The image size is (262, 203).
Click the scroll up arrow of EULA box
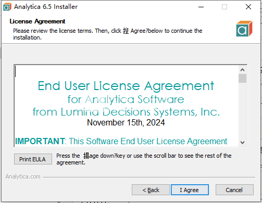(x=242, y=70)
